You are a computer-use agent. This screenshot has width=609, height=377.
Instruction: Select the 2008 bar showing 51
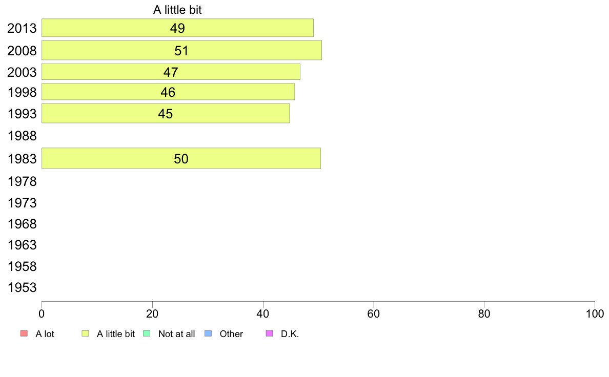pyautogui.click(x=182, y=51)
